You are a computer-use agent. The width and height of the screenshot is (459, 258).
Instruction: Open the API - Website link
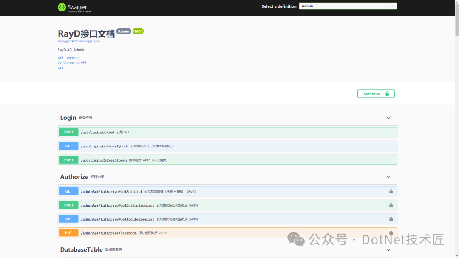[68, 58]
